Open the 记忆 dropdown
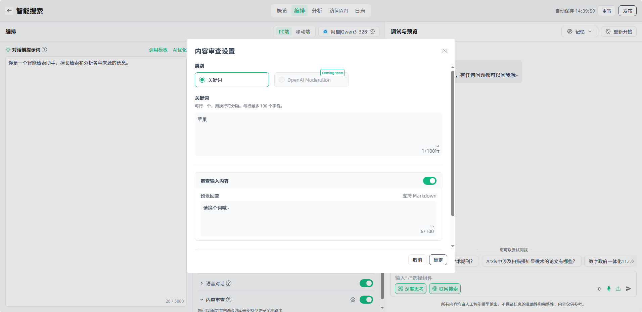 (580, 31)
